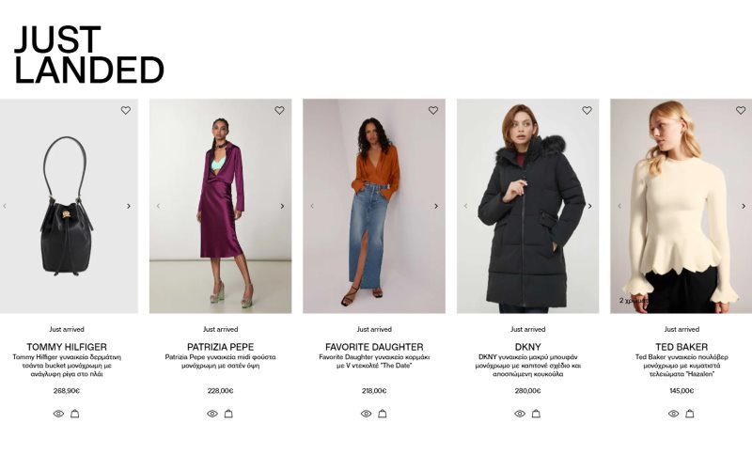
Task: Favorite the Patrizia Pepe skirt with heart
Action: pyautogui.click(x=279, y=110)
